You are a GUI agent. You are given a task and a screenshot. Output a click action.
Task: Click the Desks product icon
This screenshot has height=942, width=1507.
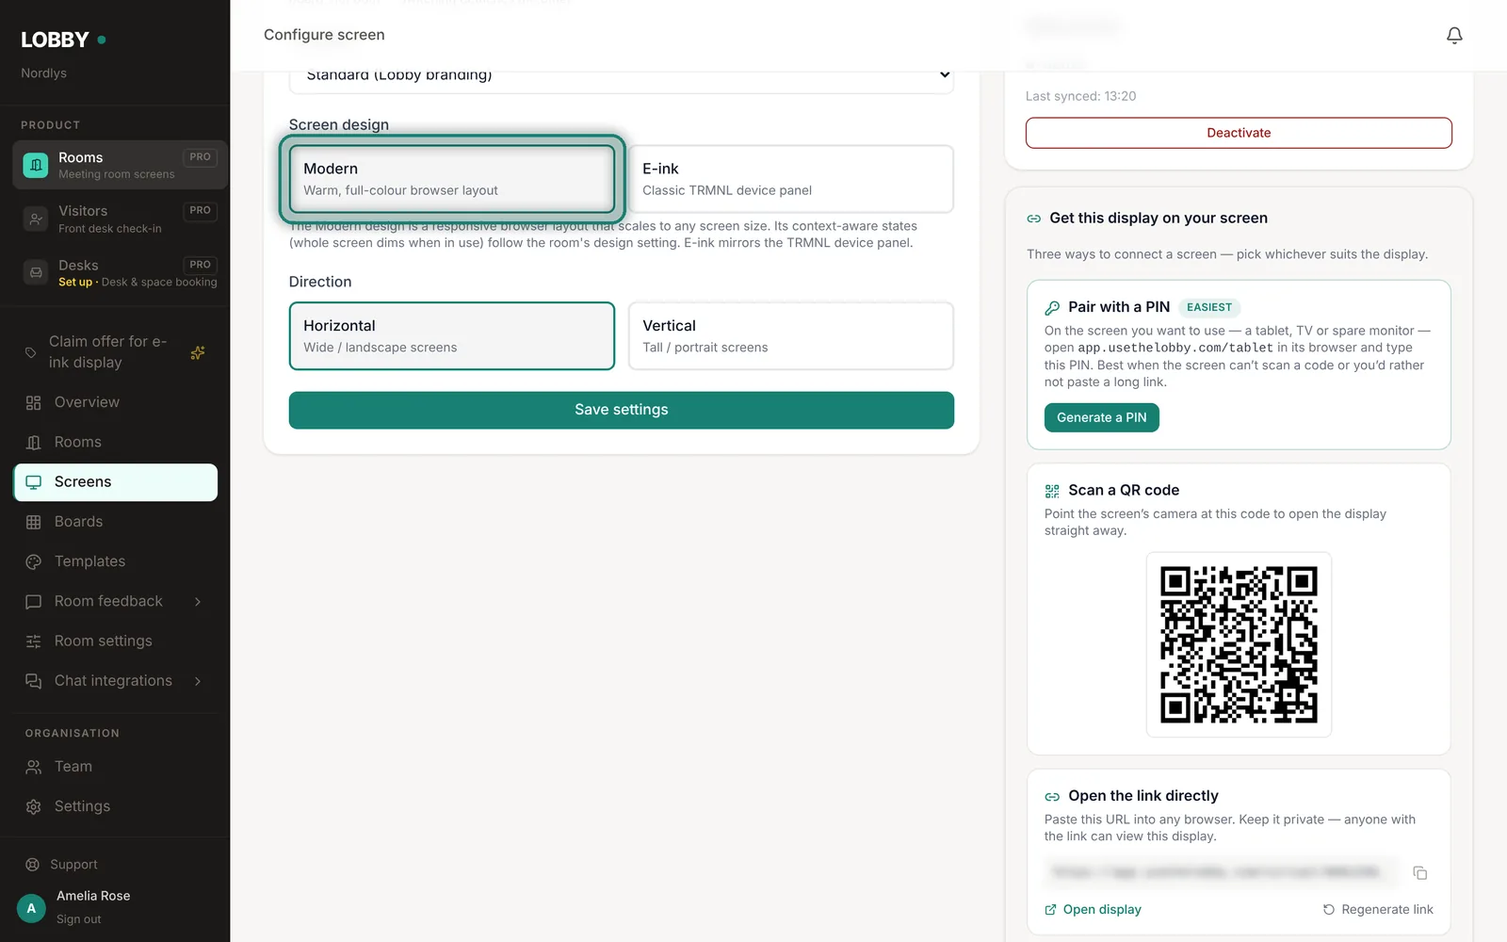tap(35, 273)
